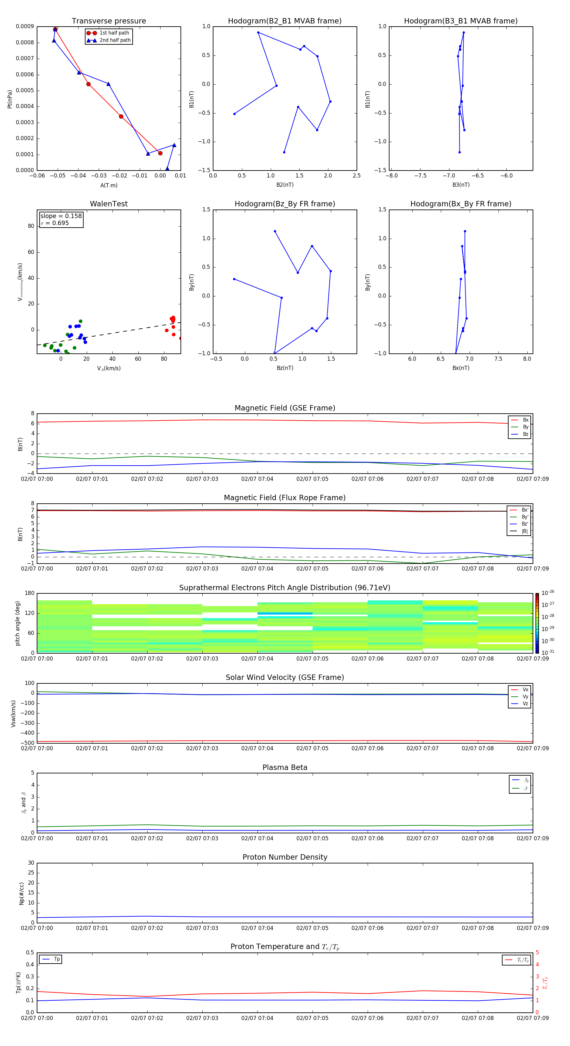Click the 'Transverse pressure' plot title
This screenshot has width=570, height=1046.
[x=109, y=21]
